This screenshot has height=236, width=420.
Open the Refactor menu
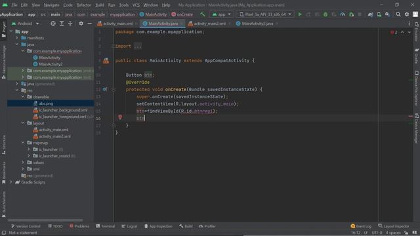pos(84,5)
